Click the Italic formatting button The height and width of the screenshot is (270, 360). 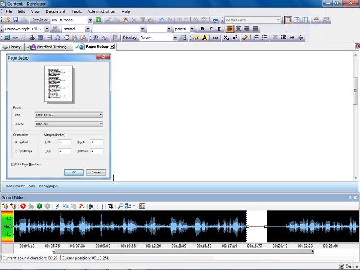pyautogui.click(x=210, y=29)
